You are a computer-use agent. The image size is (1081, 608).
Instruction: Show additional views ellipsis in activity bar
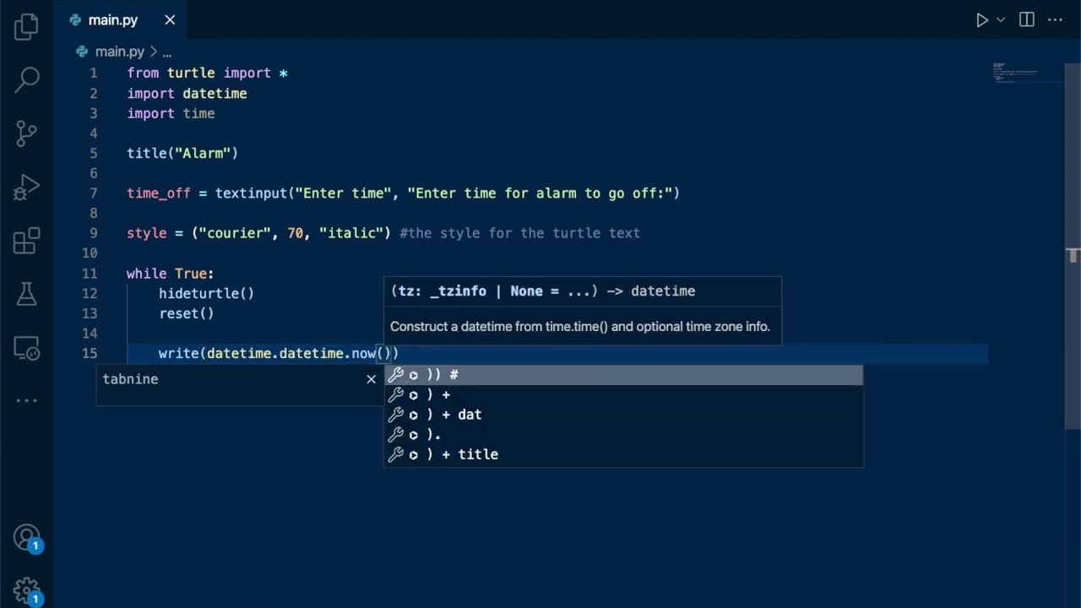coord(26,400)
